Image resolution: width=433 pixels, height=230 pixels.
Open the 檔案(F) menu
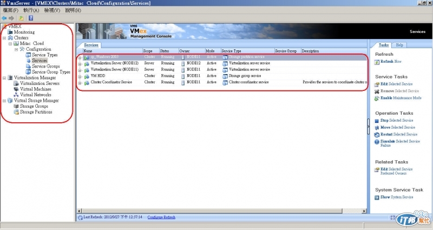(10, 10)
